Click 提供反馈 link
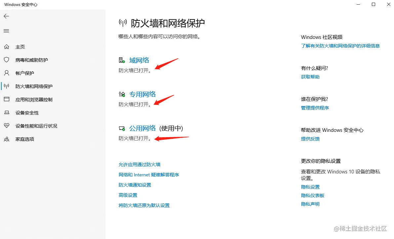 coord(310,139)
